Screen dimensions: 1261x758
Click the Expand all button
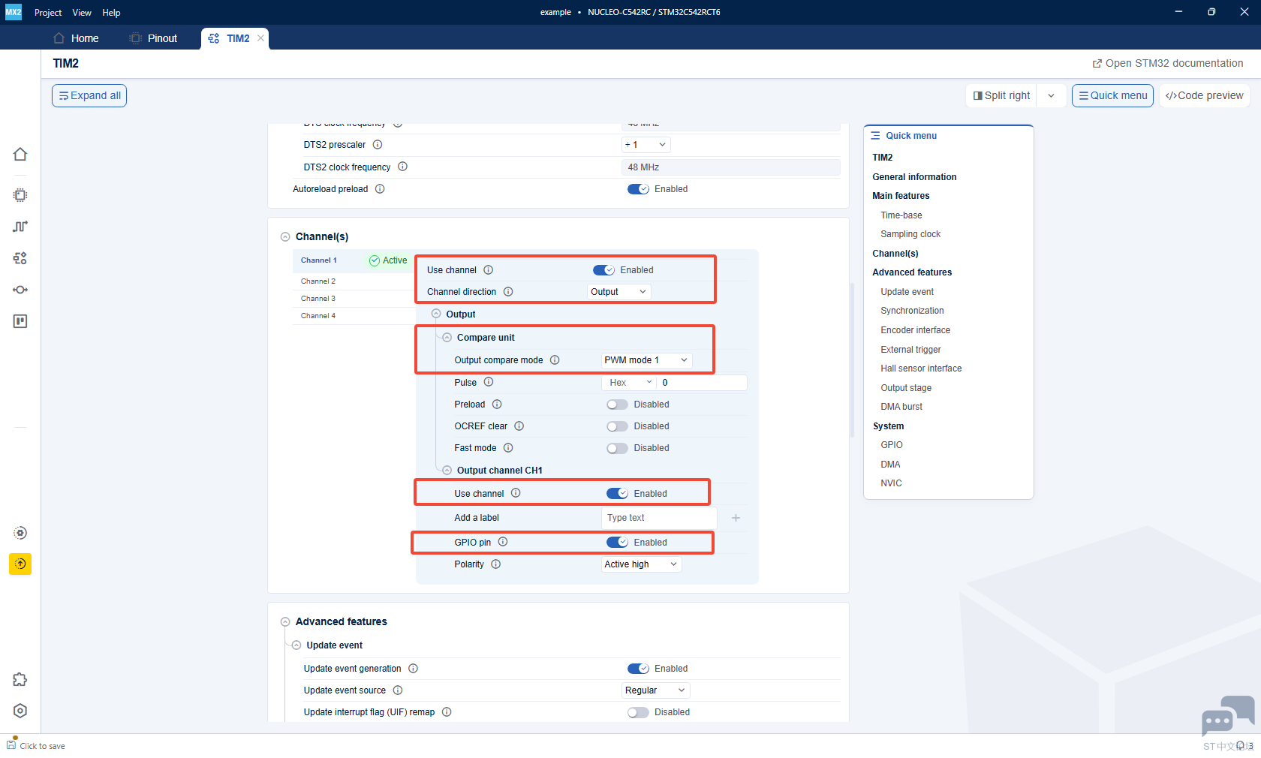[89, 96]
